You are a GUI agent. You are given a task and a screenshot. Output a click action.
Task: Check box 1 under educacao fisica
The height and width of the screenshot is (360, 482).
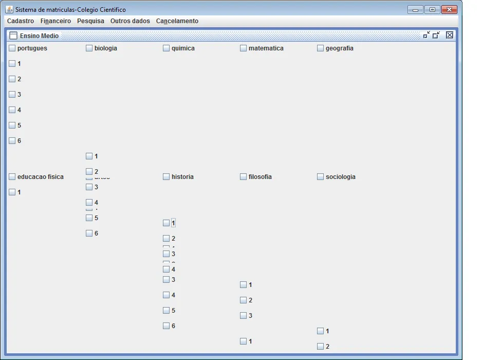click(12, 192)
